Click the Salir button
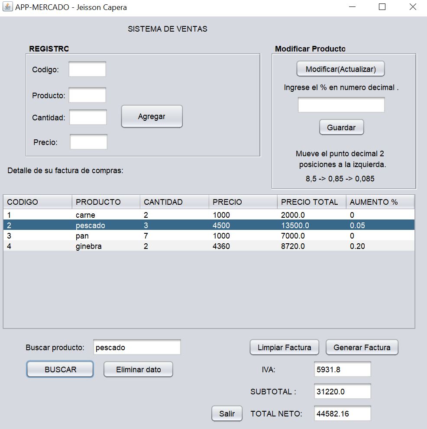The width and height of the screenshot is (427, 429). pos(226,413)
